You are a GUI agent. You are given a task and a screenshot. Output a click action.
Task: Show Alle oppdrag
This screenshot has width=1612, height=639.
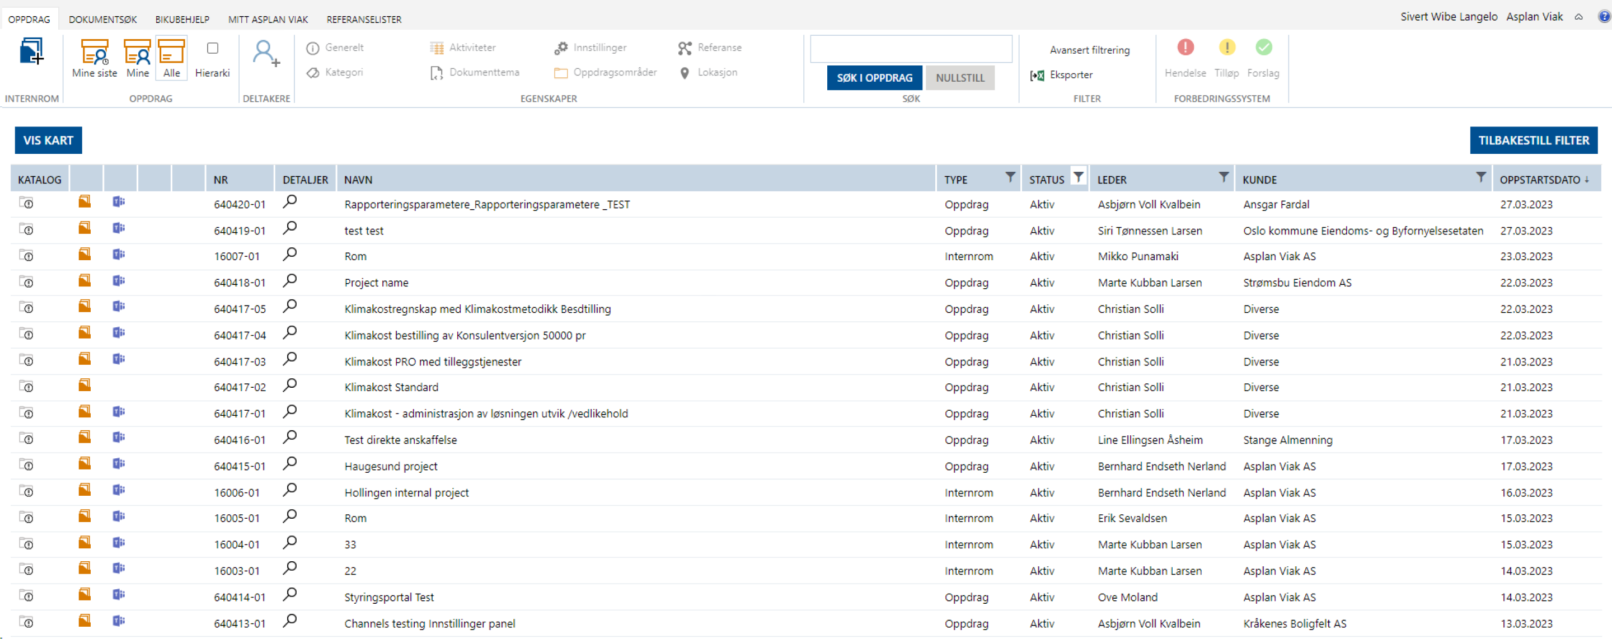[171, 59]
